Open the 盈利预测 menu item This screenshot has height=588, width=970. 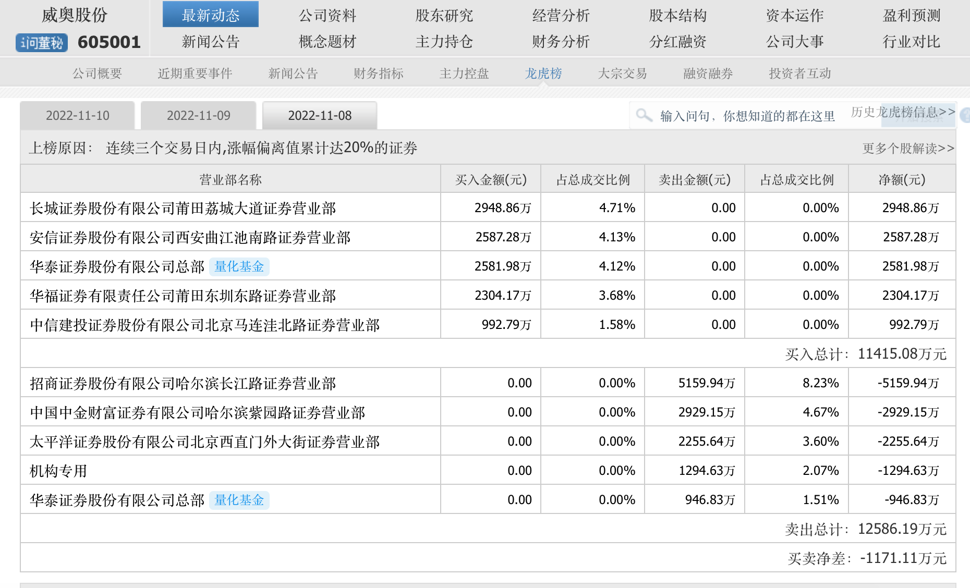click(x=911, y=15)
